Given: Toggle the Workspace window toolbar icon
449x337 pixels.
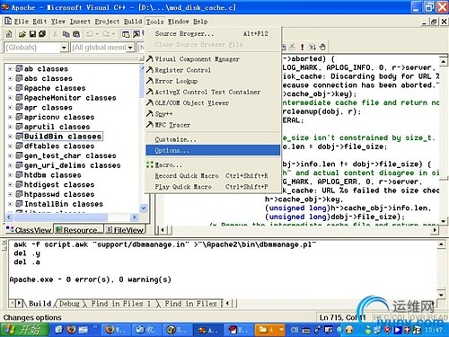Looking at the screenshot, I should 126,34.
